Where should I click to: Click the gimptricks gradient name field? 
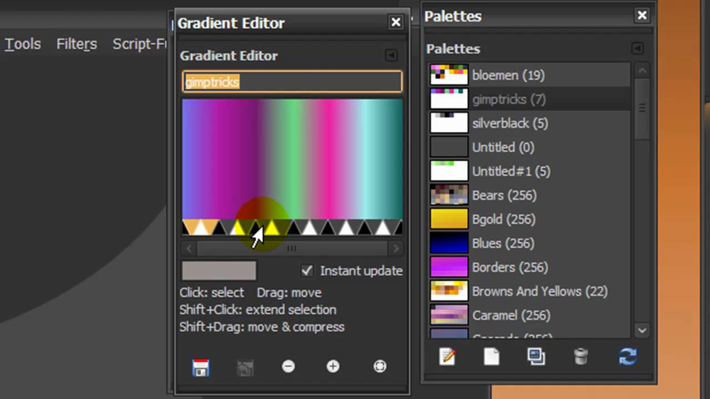pyautogui.click(x=292, y=81)
